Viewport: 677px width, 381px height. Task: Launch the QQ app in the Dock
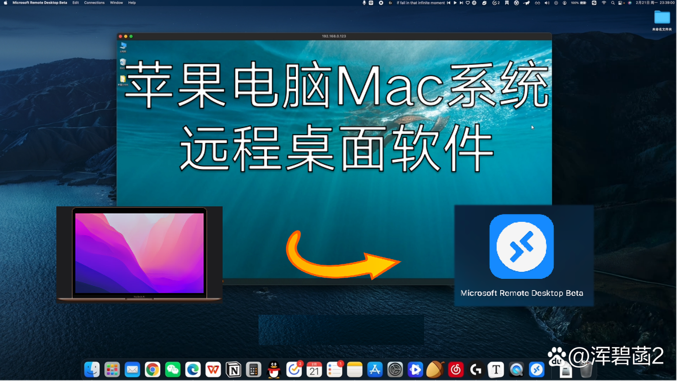point(273,369)
